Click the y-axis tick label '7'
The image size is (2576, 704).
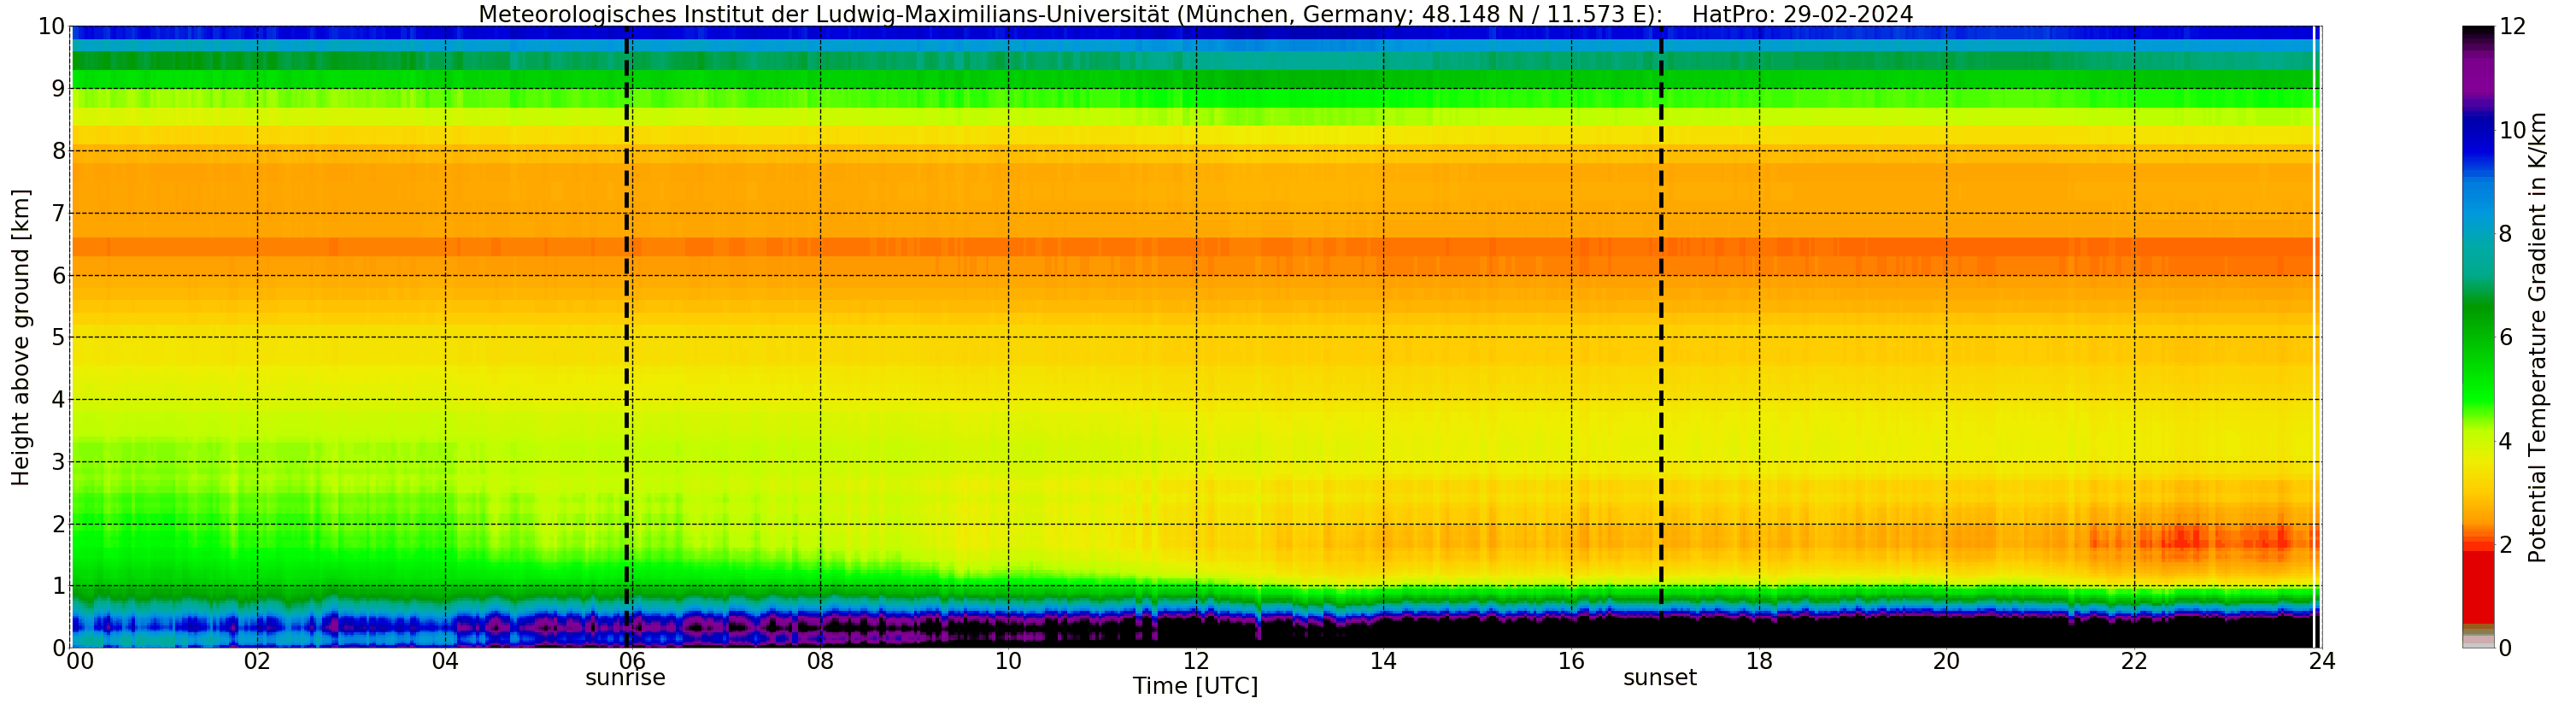[58, 213]
